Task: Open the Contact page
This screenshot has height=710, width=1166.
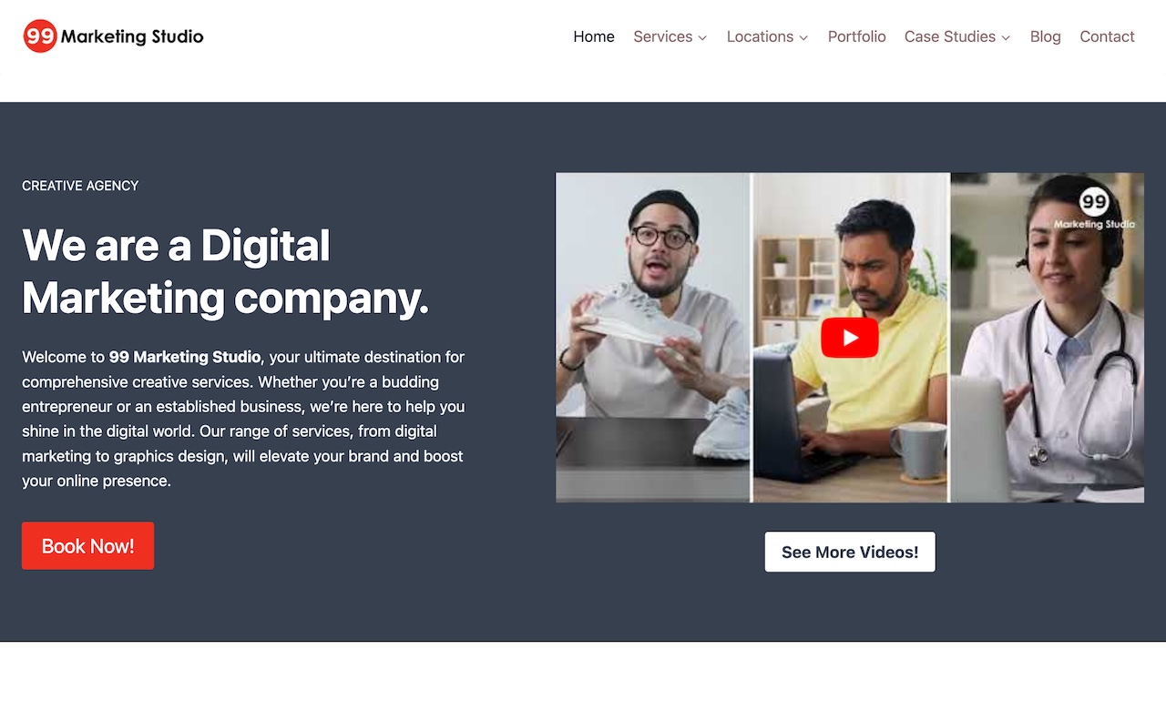Action: 1107,36
